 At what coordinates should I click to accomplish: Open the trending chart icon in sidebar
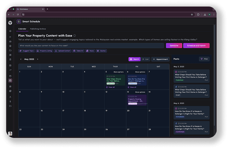point(10,70)
